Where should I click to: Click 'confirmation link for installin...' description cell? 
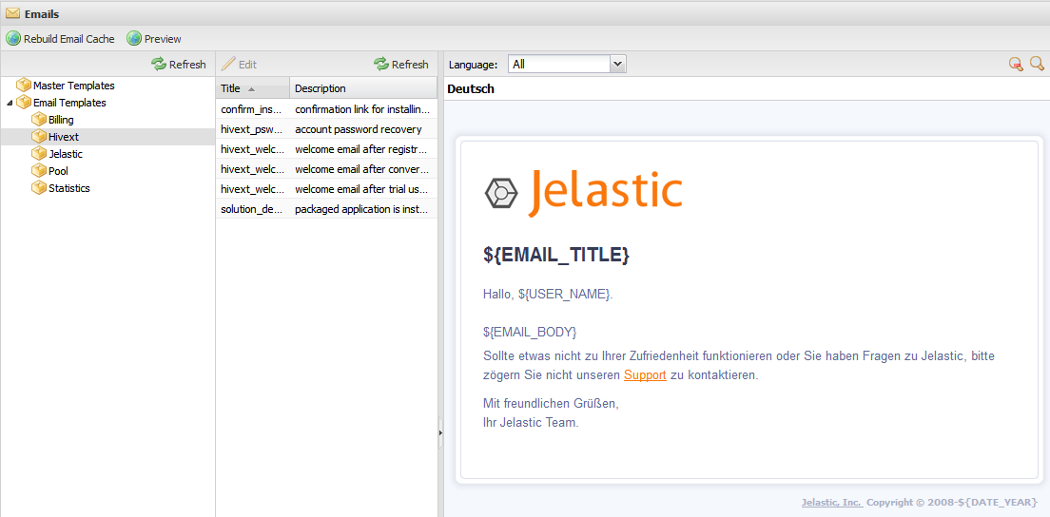coord(362,109)
